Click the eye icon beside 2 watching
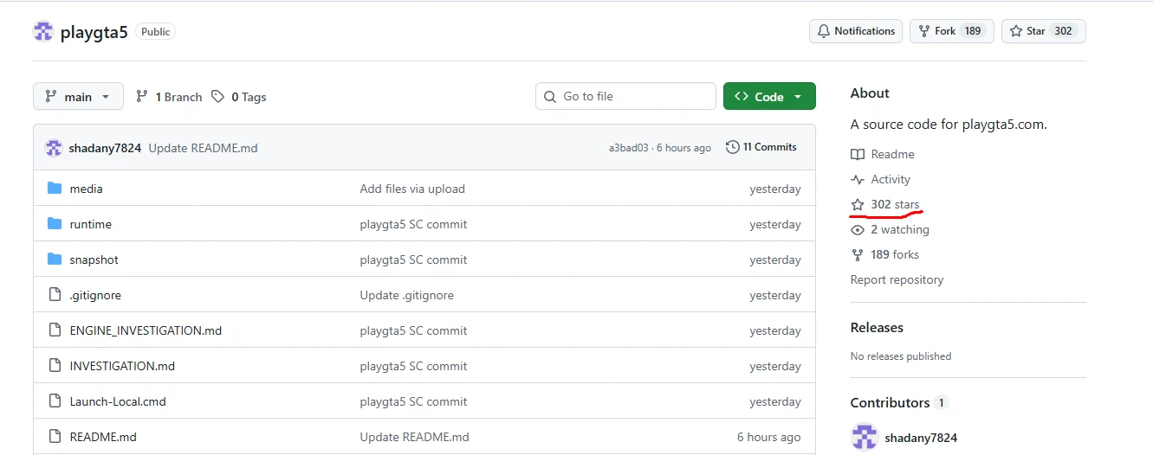Image resolution: width=1153 pixels, height=455 pixels. [858, 229]
